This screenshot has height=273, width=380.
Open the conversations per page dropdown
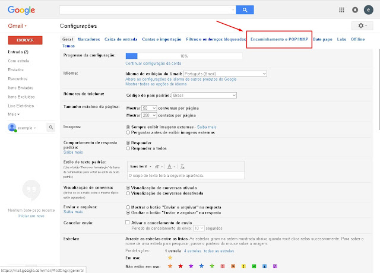149,108
